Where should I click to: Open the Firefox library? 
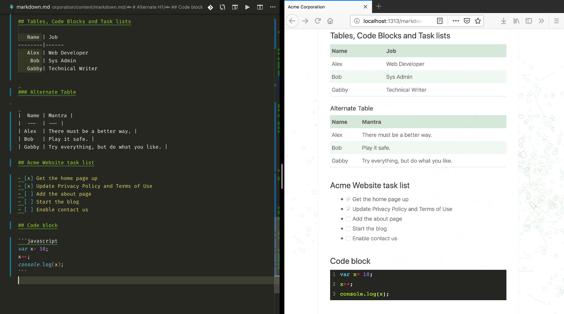pyautogui.click(x=516, y=21)
